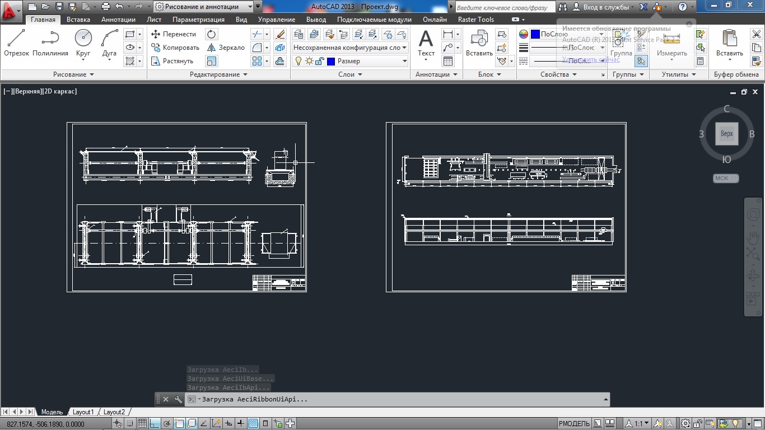Choose the Круг circle tool
The image size is (765, 430).
coord(83,44)
